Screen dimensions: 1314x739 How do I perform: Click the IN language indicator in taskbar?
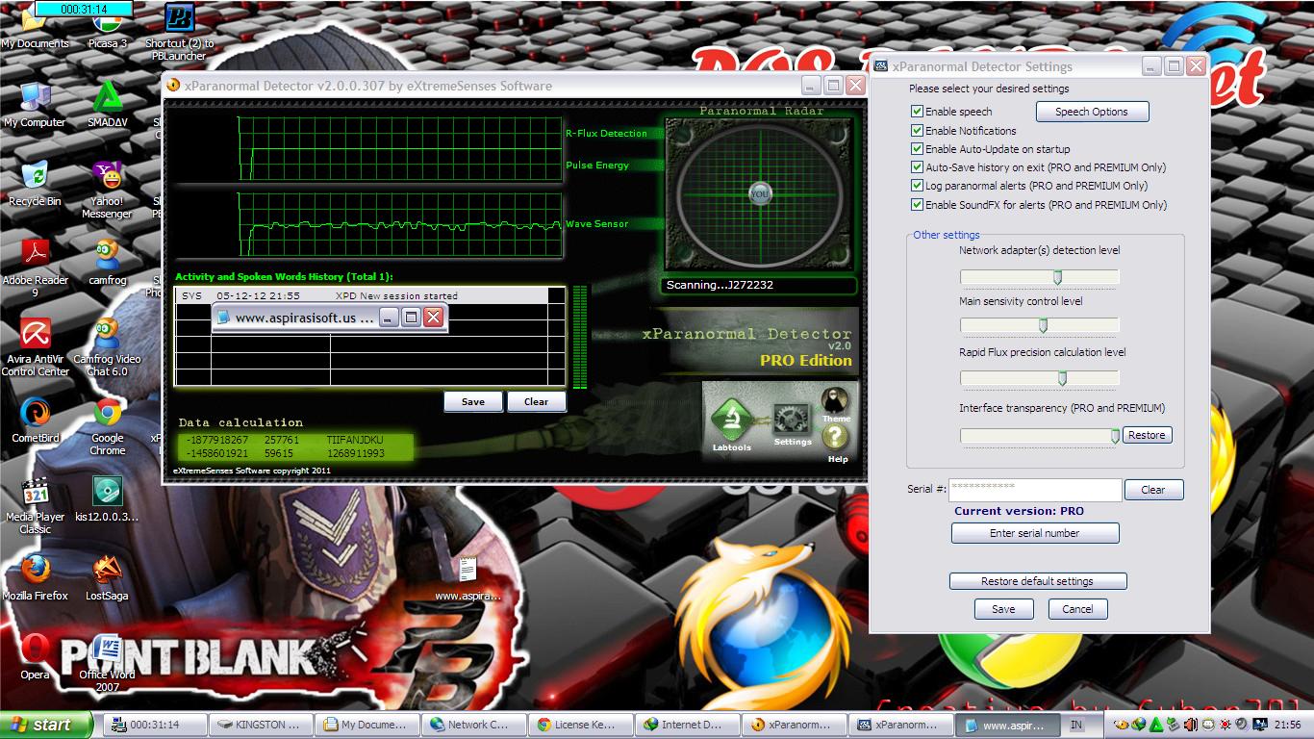(1076, 725)
